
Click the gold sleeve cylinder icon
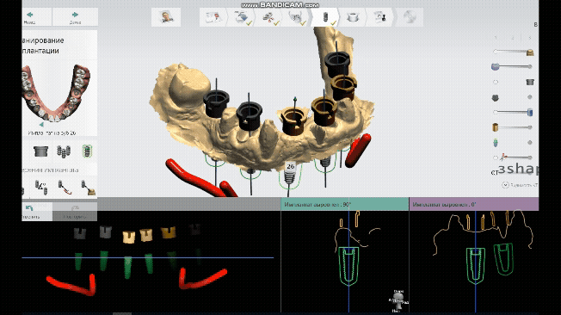pos(495,127)
